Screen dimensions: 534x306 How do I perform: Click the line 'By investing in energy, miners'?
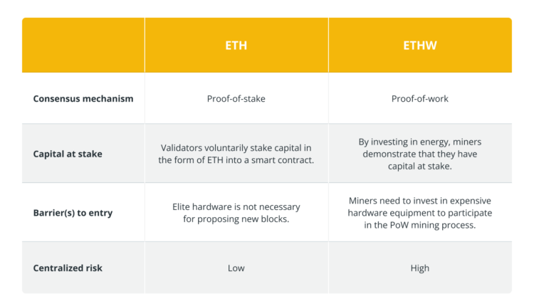(419, 142)
